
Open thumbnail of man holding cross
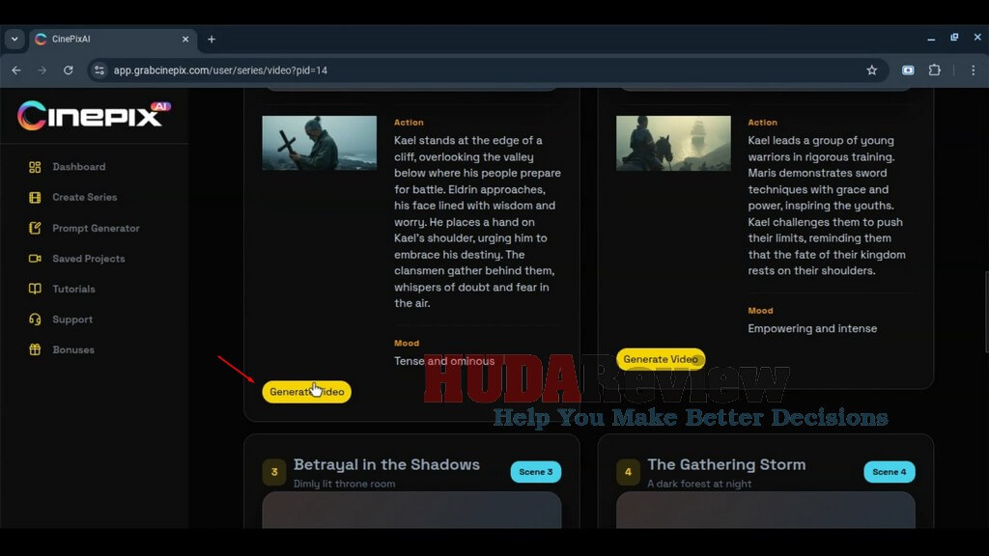[x=319, y=143]
